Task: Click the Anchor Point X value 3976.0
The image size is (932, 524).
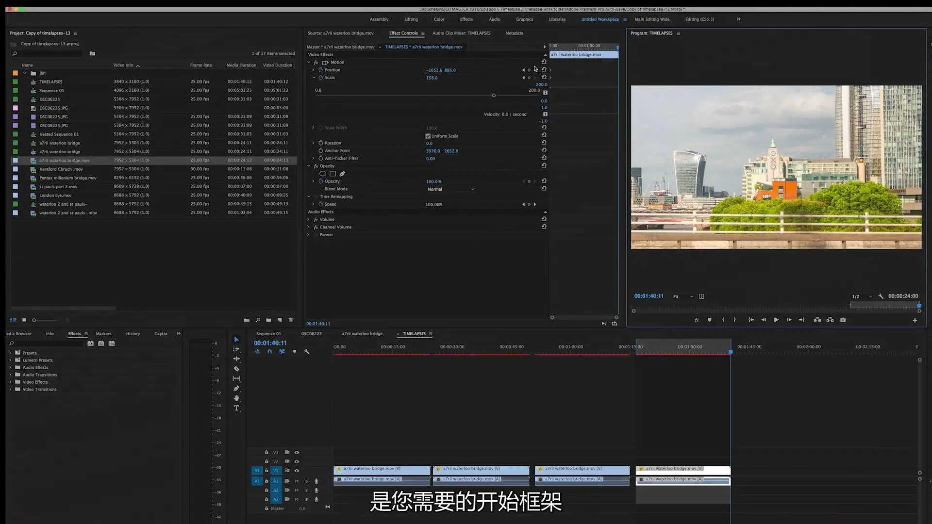Action: click(433, 151)
